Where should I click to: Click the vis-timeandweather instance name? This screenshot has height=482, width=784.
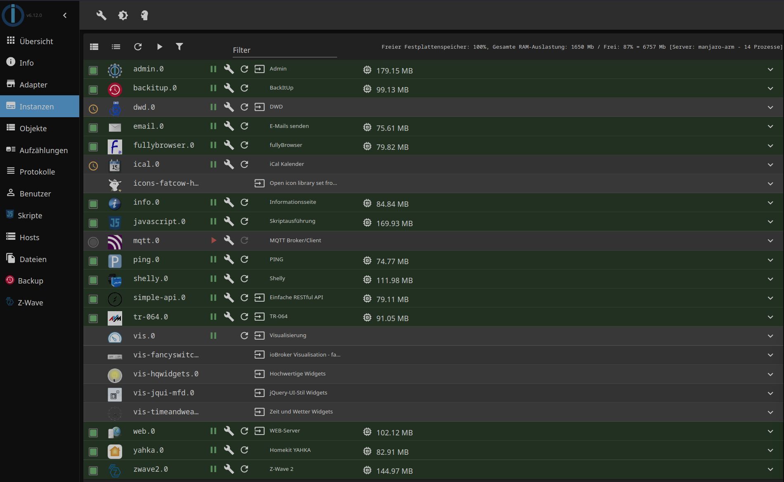pyautogui.click(x=166, y=412)
